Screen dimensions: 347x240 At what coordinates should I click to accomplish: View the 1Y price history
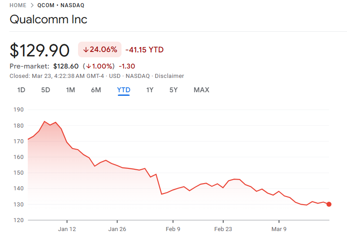tap(150, 90)
